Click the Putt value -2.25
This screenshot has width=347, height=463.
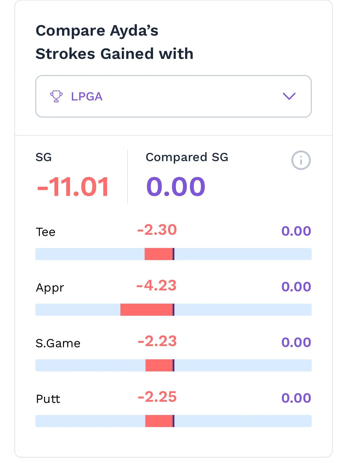[157, 397]
